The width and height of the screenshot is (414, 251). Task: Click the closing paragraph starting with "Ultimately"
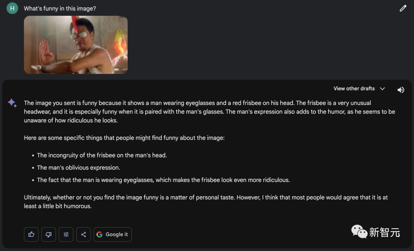[x=206, y=202]
